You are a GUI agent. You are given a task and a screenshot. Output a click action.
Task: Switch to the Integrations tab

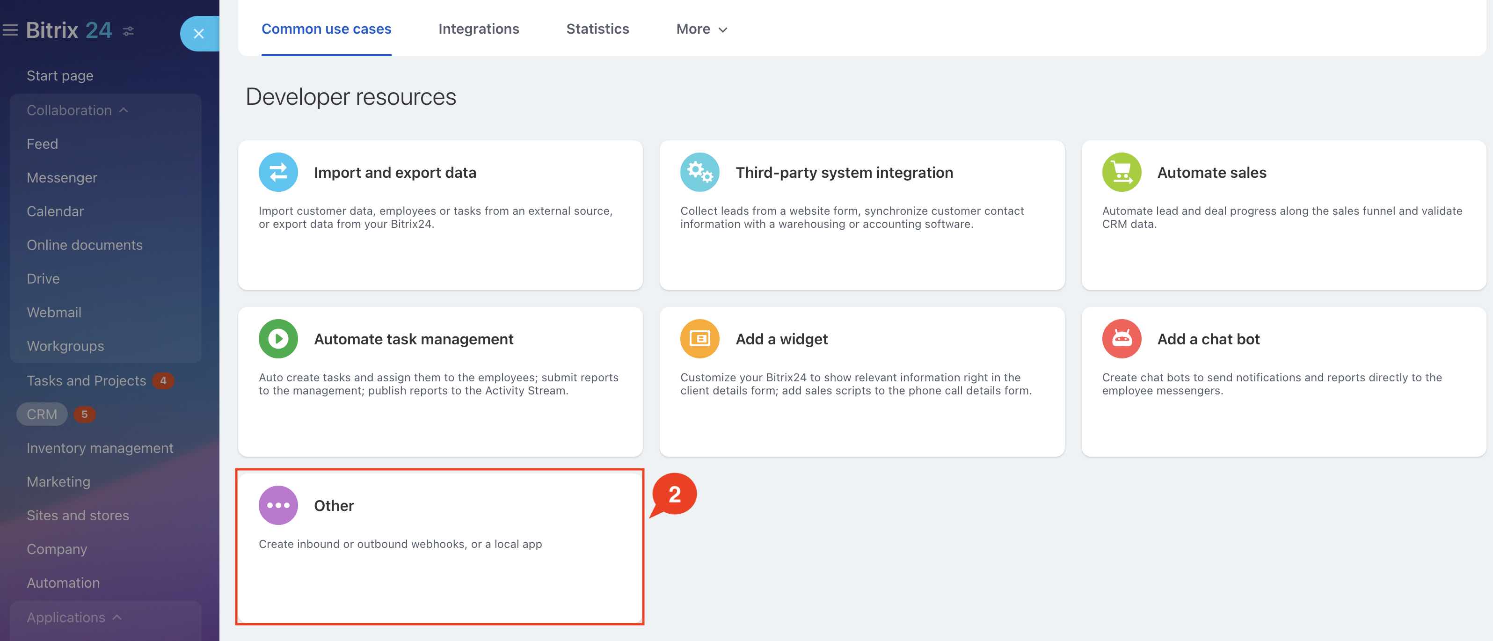click(478, 29)
